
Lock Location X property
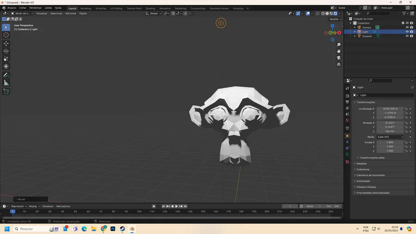pyautogui.click(x=406, y=109)
